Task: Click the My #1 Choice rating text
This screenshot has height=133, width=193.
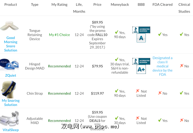Action: pos(59,35)
